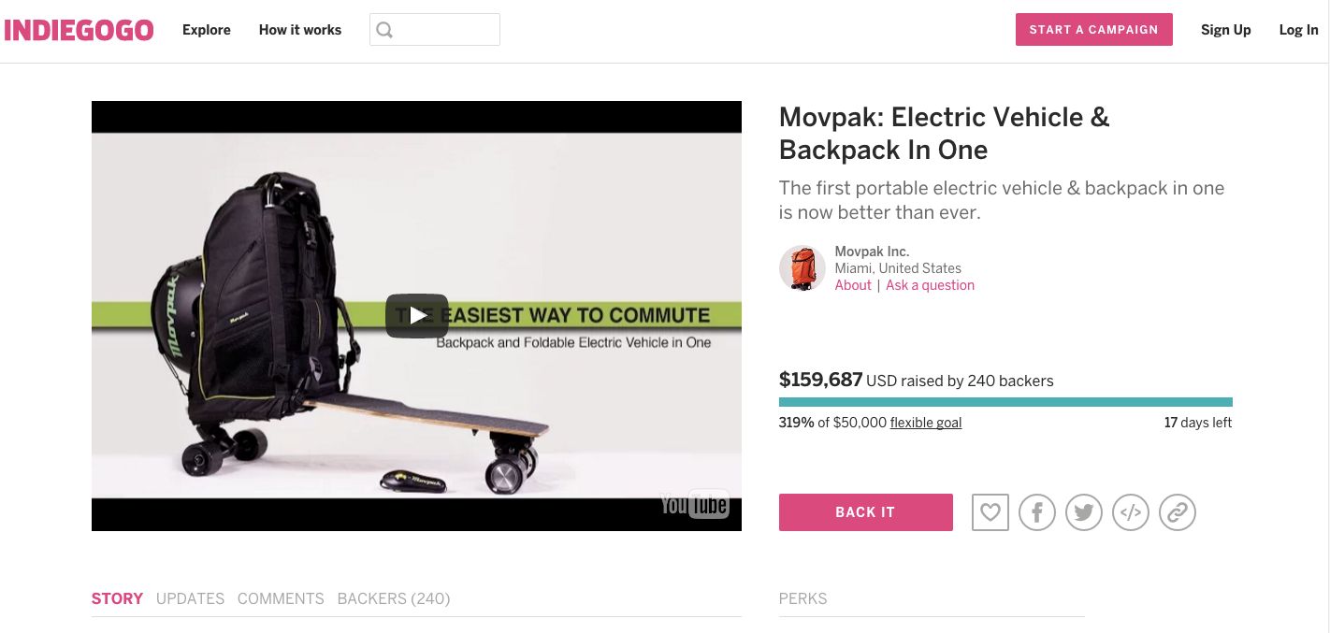The width and height of the screenshot is (1330, 633).
Task: Switch to the Updates tab
Action: tap(190, 598)
